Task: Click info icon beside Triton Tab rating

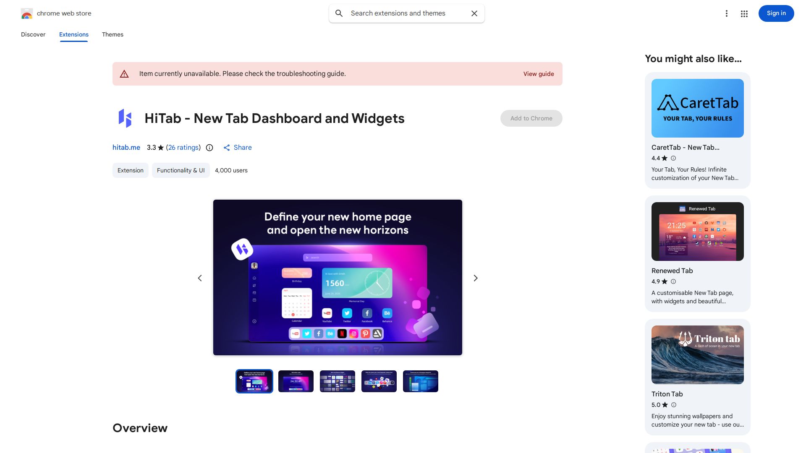Action: pos(674,405)
